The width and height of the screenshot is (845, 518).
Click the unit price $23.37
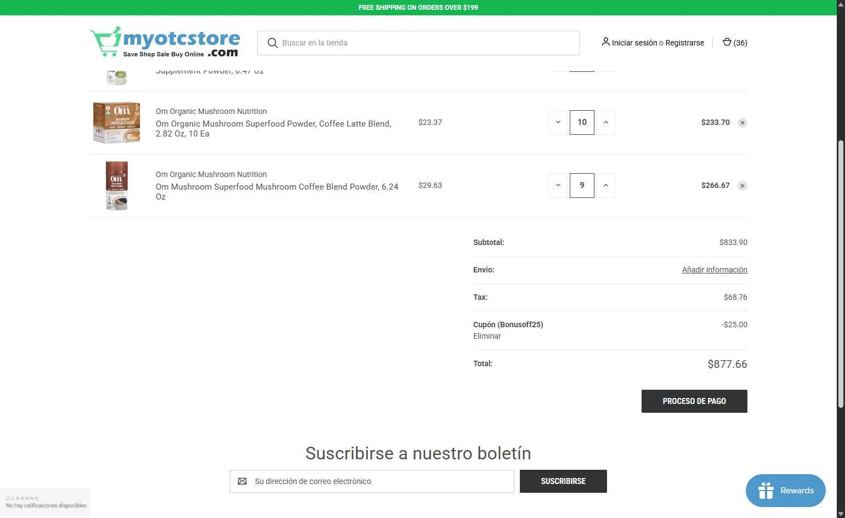430,122
